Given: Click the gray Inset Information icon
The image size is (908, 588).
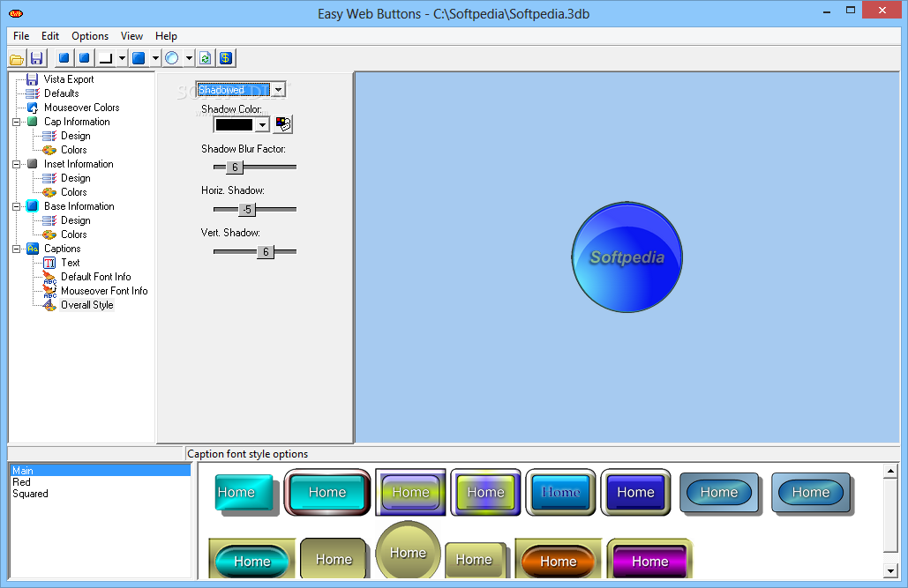Looking at the screenshot, I should point(33,164).
